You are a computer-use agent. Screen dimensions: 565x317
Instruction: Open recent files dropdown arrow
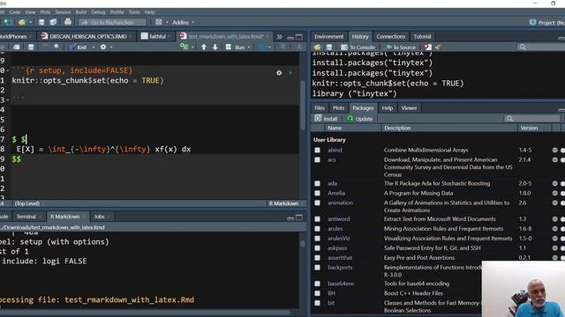(x=31, y=22)
